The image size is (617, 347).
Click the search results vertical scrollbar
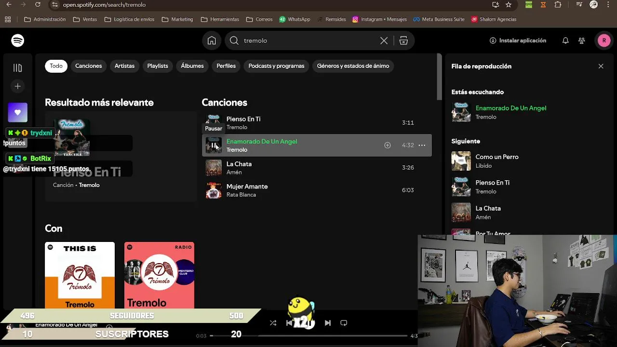[439, 77]
